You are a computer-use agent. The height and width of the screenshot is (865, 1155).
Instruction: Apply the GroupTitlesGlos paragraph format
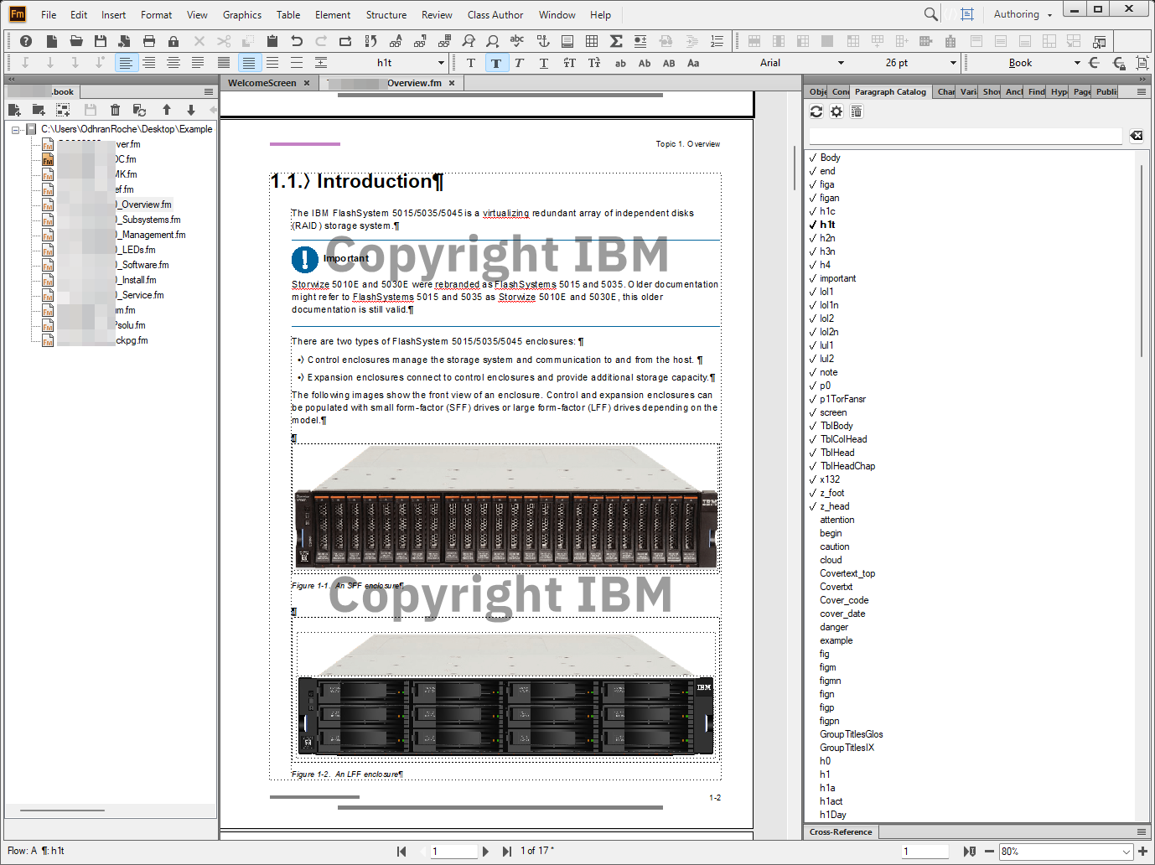[x=851, y=734]
